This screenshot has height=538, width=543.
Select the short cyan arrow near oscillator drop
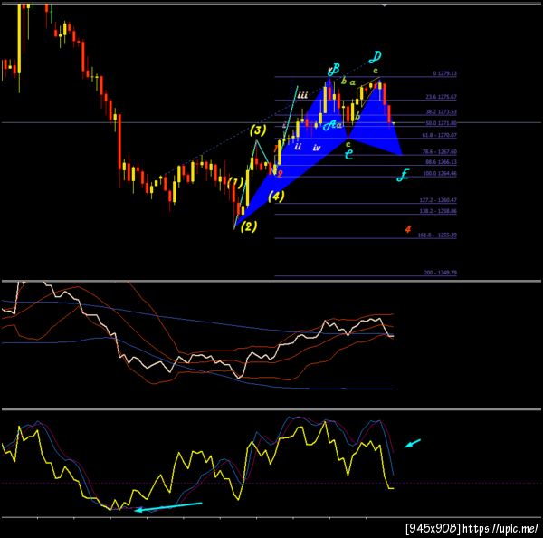click(x=413, y=444)
